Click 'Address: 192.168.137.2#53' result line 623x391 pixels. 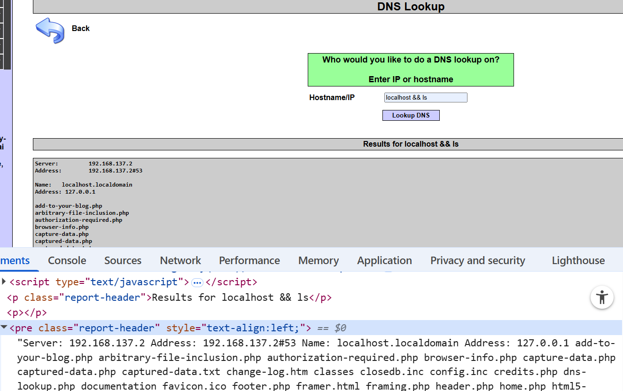click(x=89, y=171)
